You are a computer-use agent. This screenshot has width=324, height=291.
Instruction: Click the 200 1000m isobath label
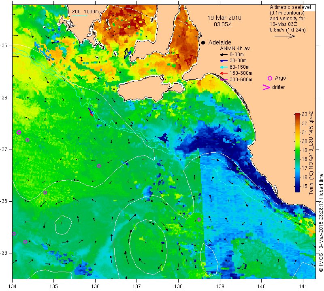(85, 12)
